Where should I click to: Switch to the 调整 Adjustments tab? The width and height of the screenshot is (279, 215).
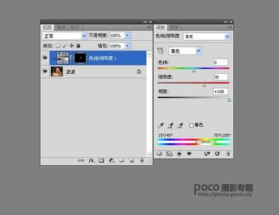161,27
